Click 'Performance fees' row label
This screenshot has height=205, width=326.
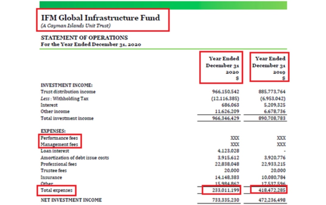click(59, 138)
